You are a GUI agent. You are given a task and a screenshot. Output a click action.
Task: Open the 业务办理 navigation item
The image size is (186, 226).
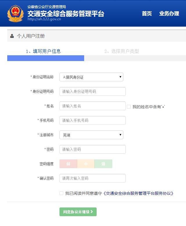tap(169, 14)
